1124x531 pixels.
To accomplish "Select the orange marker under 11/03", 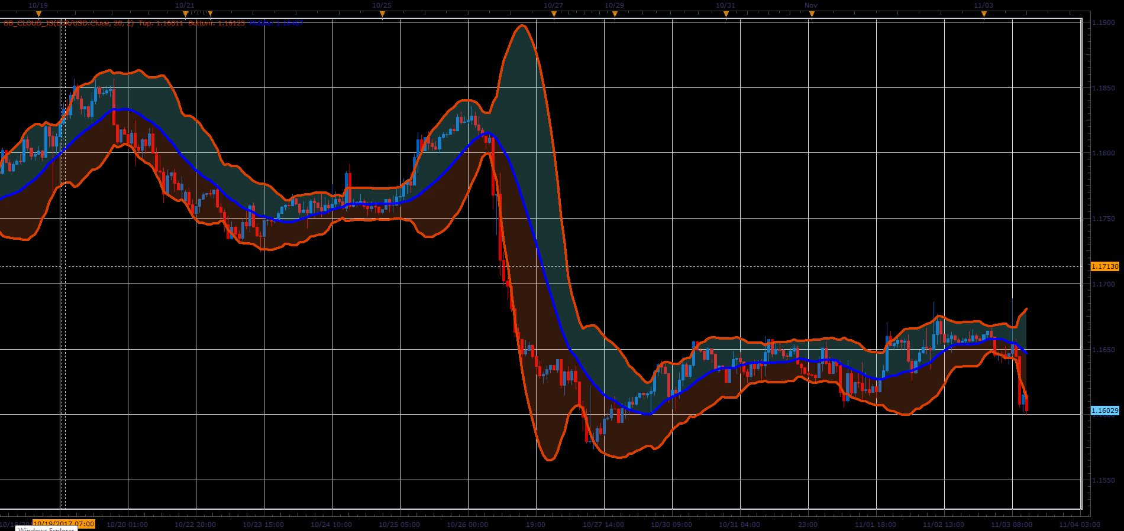I will tap(984, 14).
